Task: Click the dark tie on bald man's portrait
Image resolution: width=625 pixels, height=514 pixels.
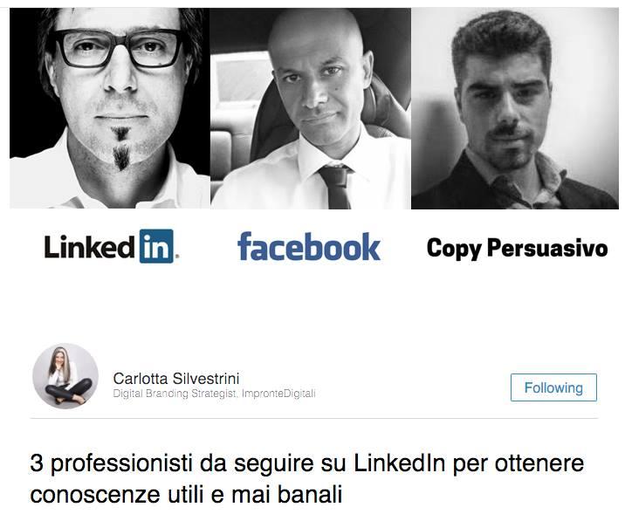Action: [x=336, y=186]
